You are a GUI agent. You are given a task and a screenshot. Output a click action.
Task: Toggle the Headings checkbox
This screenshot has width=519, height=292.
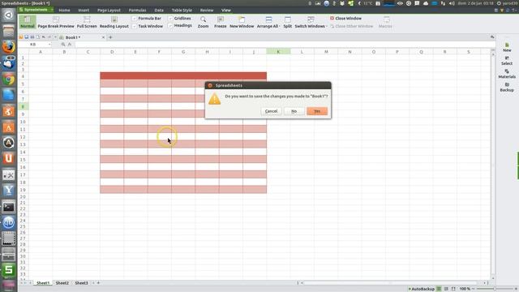(x=170, y=25)
